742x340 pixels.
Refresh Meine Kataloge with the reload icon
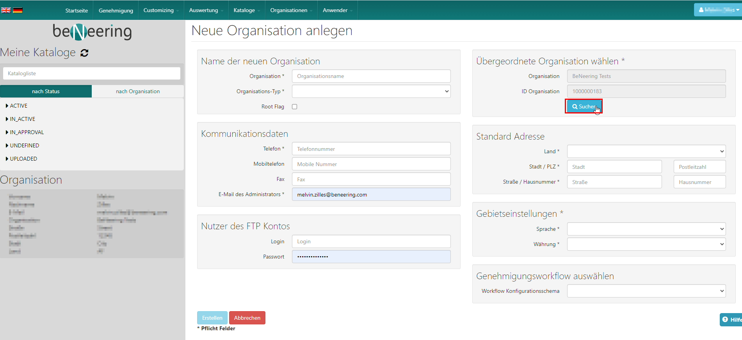coord(84,53)
